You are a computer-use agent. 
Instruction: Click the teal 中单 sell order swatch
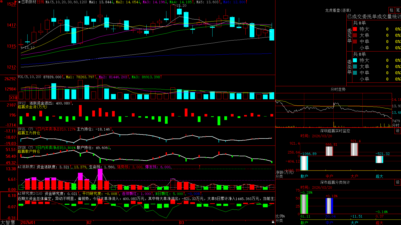pyautogui.click(x=355, y=73)
